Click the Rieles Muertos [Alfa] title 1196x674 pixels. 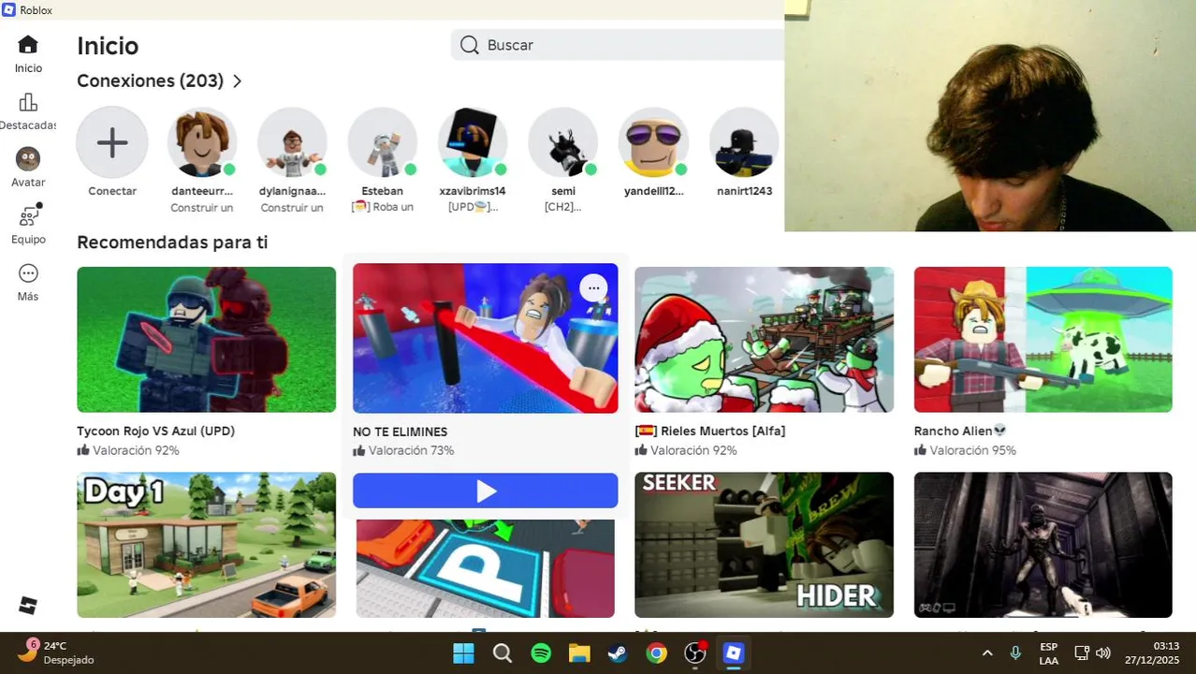(710, 431)
